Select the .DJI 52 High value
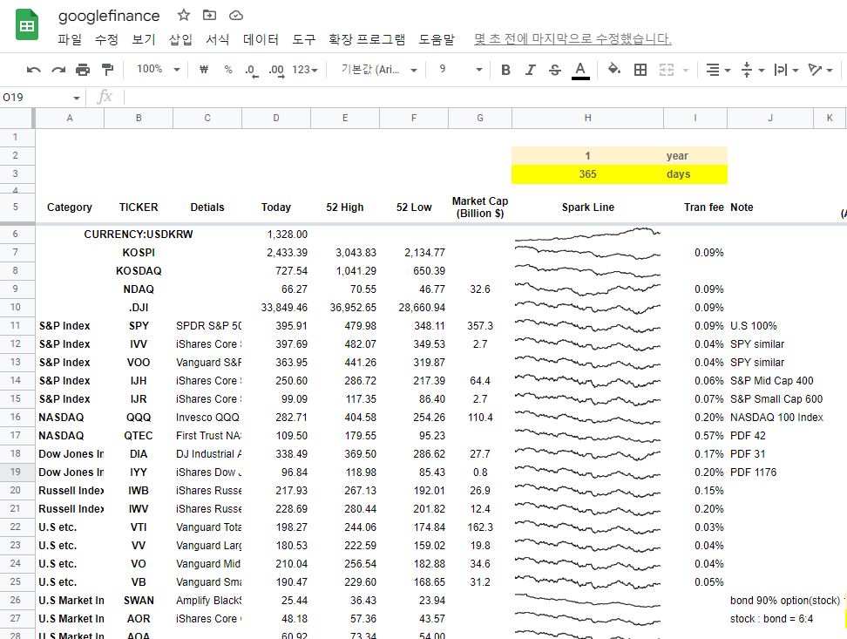The image size is (847, 639). pos(344,308)
